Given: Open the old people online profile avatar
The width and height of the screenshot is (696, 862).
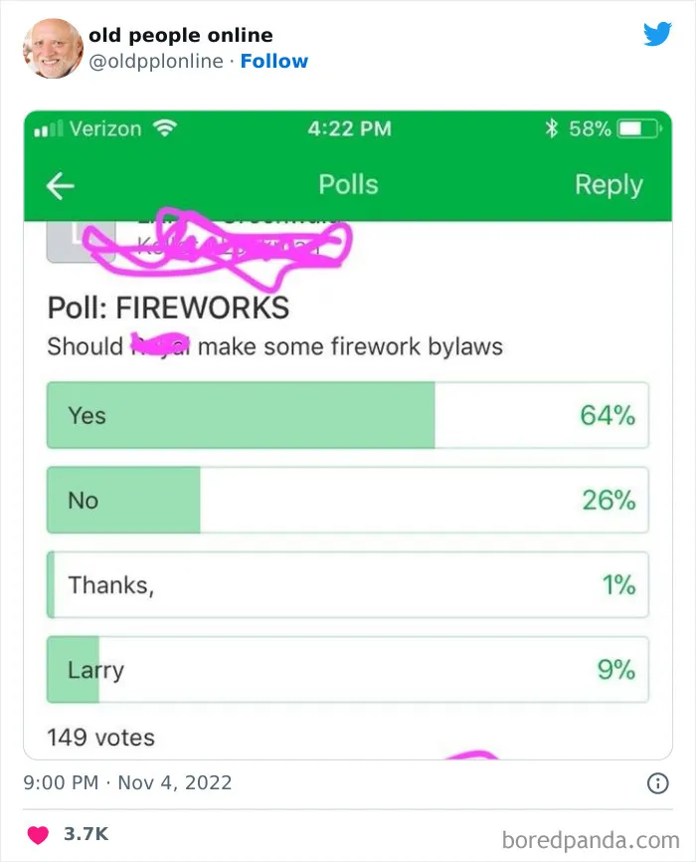Looking at the screenshot, I should (53, 49).
